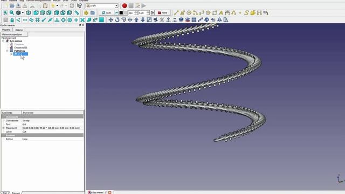This screenshot has width=345, height=194.
Task: Click the None construction group button
Action: coord(163,13)
